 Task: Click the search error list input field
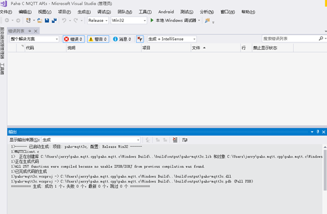(x=290, y=38)
